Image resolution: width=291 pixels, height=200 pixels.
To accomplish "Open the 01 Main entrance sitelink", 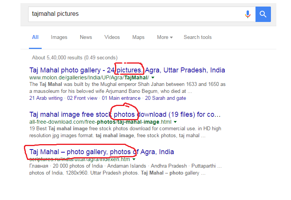I will click(x=121, y=98).
